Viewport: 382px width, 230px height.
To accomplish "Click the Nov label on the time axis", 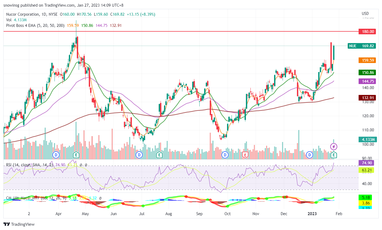I will (x=256, y=214).
